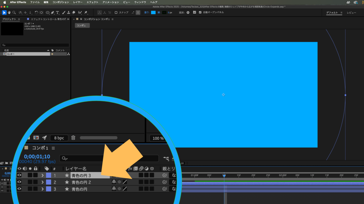Image resolution: width=364 pixels, height=204 pixels.
Task: Select the Selection (arrow) tool
Action: click(x=4, y=12)
